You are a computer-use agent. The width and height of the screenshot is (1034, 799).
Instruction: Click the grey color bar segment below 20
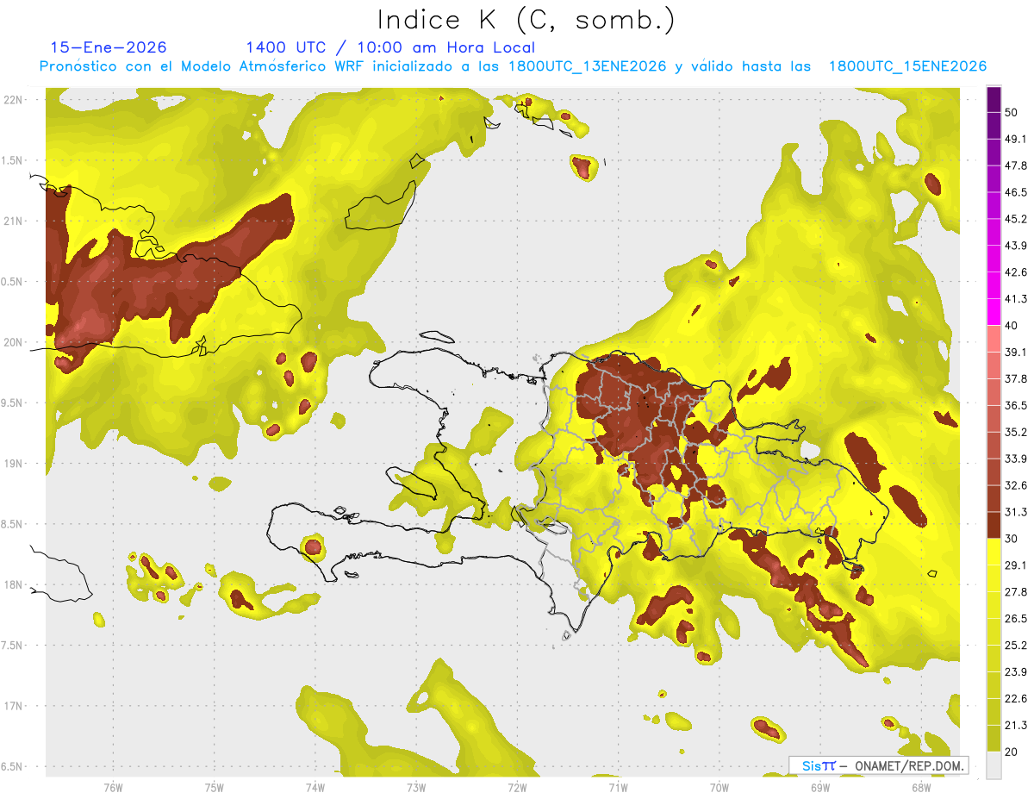[994, 765]
